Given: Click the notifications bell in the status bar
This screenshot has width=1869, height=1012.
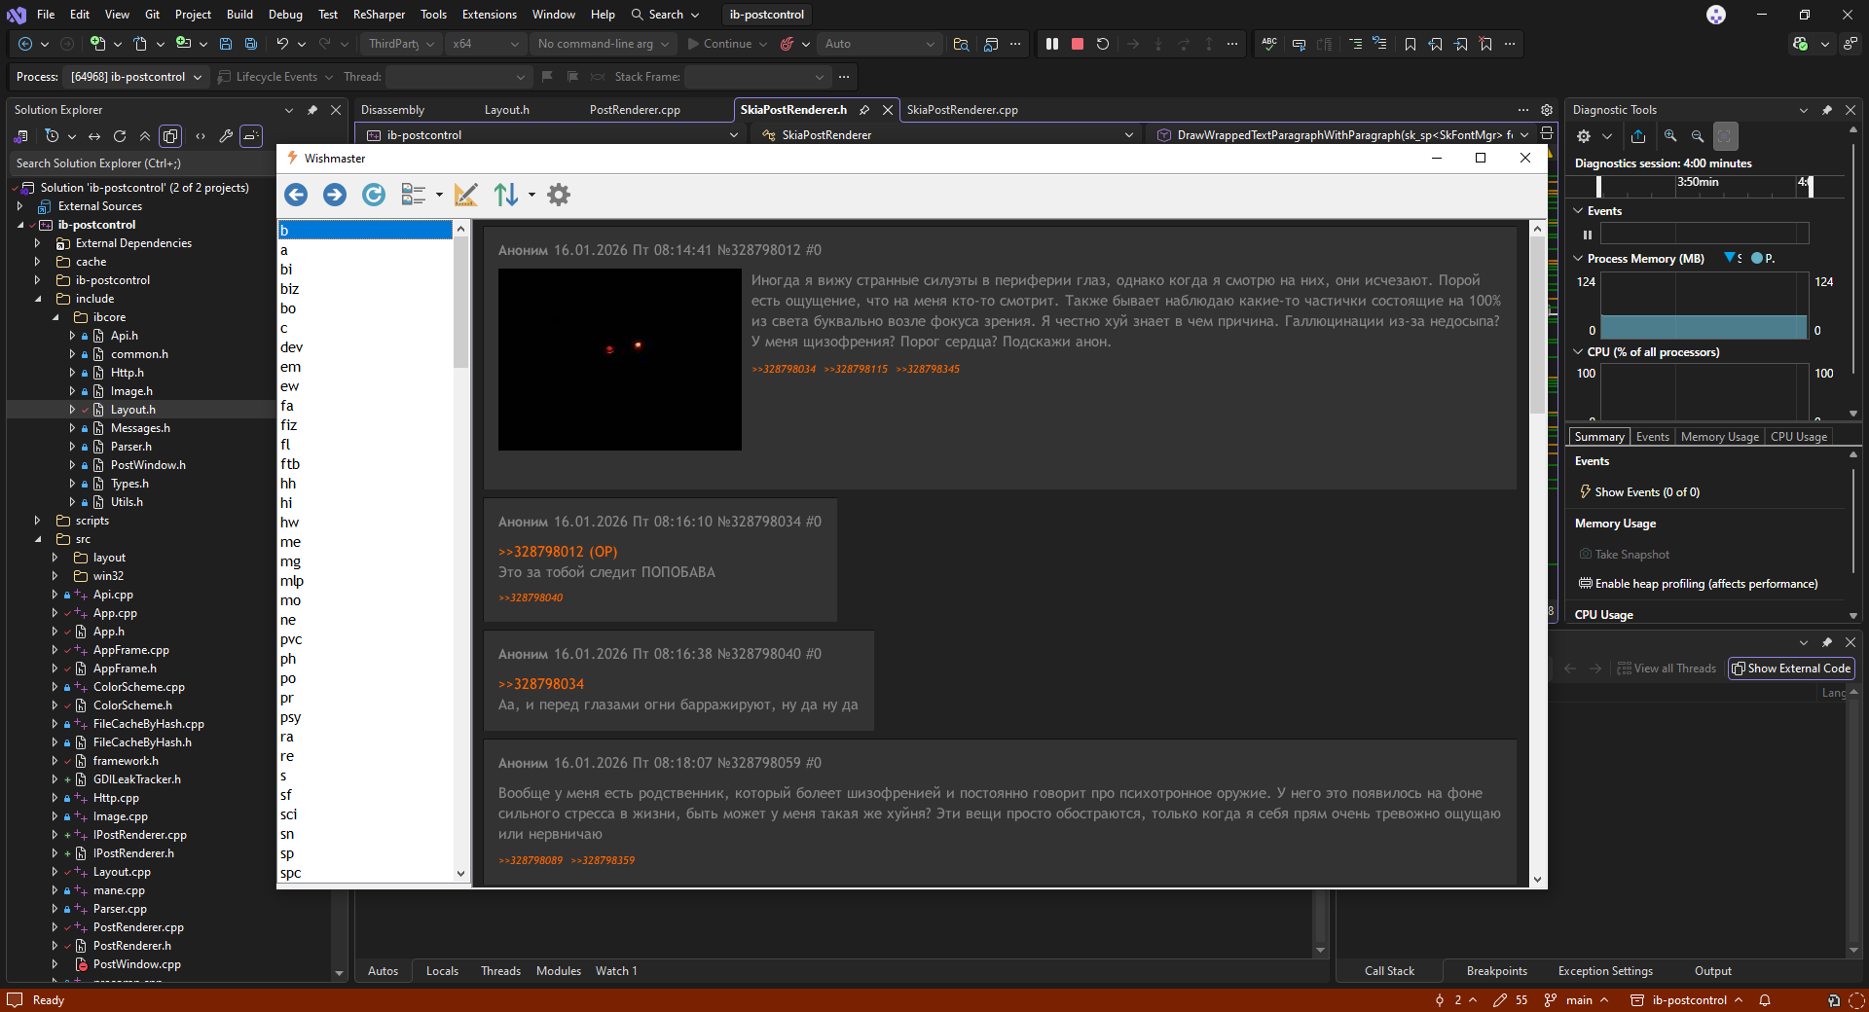Looking at the screenshot, I should (x=1764, y=1000).
